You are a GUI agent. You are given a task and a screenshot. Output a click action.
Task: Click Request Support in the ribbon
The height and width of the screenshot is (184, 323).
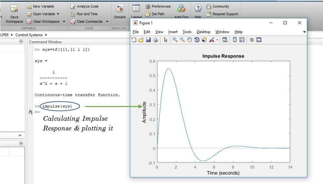click(222, 14)
